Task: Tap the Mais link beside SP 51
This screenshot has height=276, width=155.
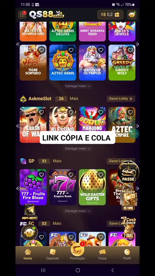Action: pyautogui.click(x=57, y=161)
